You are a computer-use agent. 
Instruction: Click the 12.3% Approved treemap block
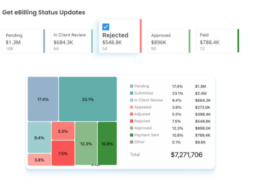click(86, 143)
